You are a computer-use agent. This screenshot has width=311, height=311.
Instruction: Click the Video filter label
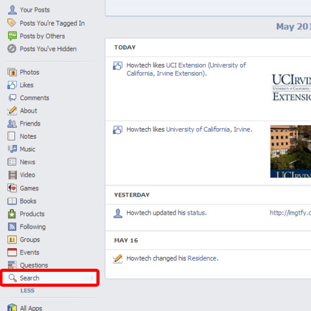27,175
